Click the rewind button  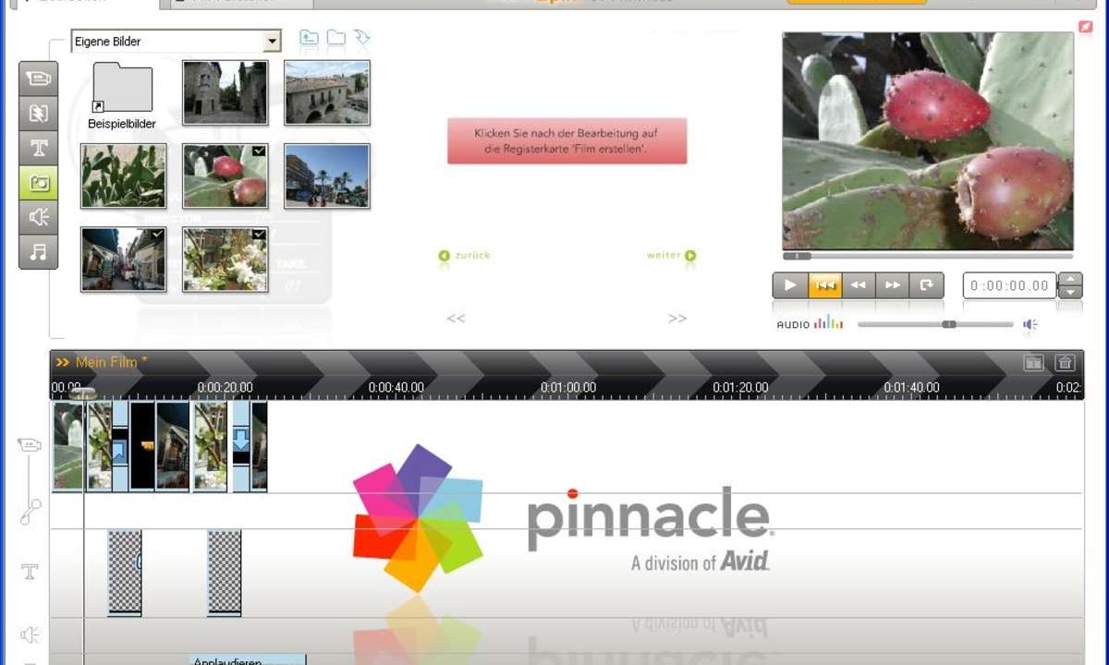click(859, 285)
